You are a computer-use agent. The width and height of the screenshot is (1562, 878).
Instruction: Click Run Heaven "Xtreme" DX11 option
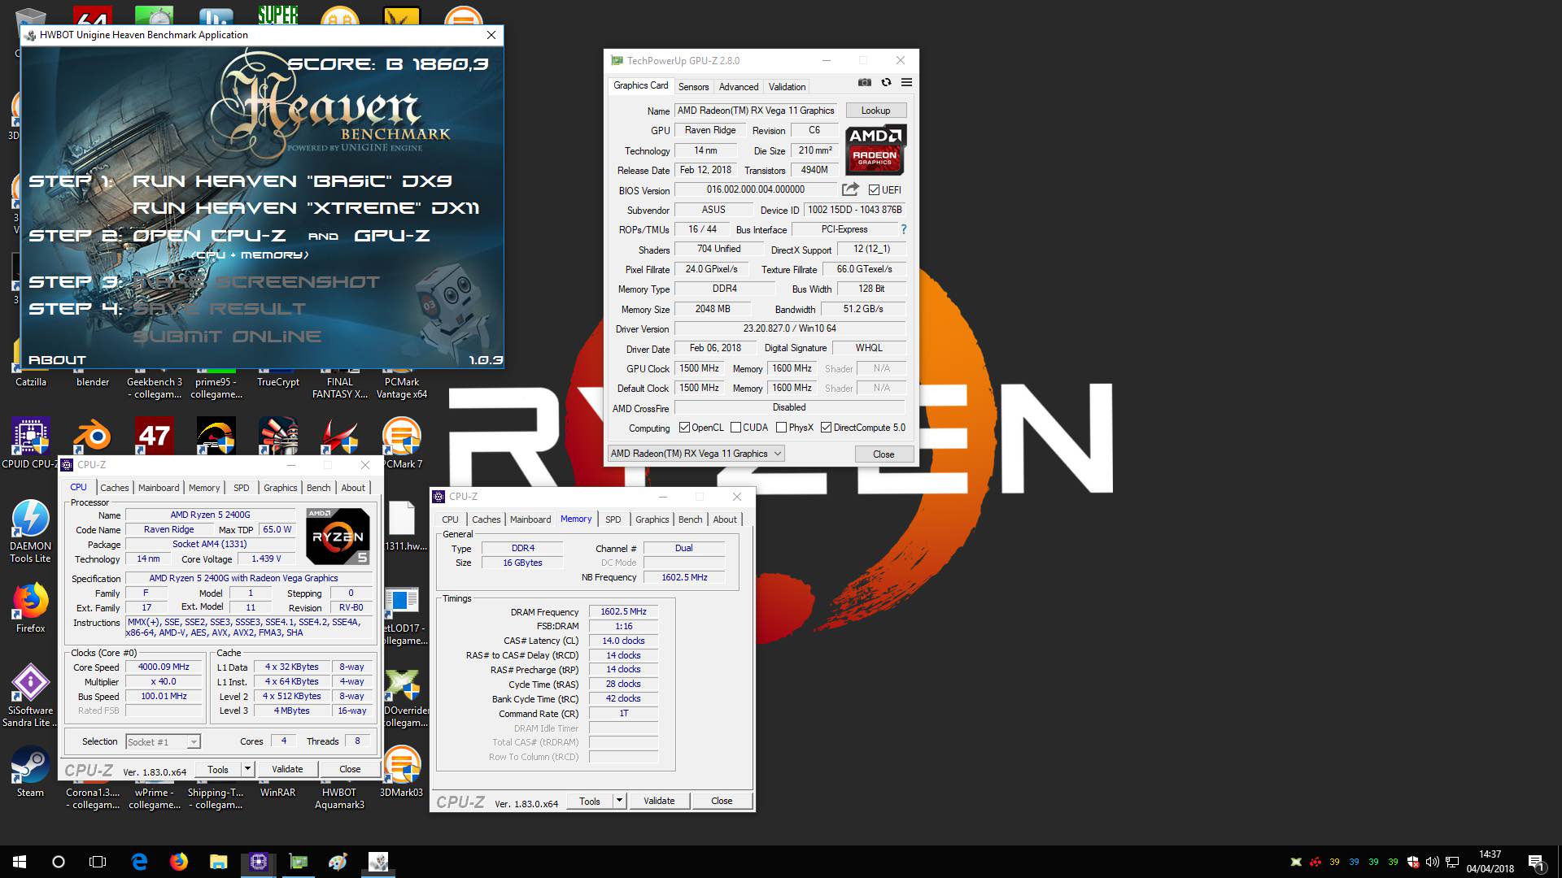pos(306,208)
